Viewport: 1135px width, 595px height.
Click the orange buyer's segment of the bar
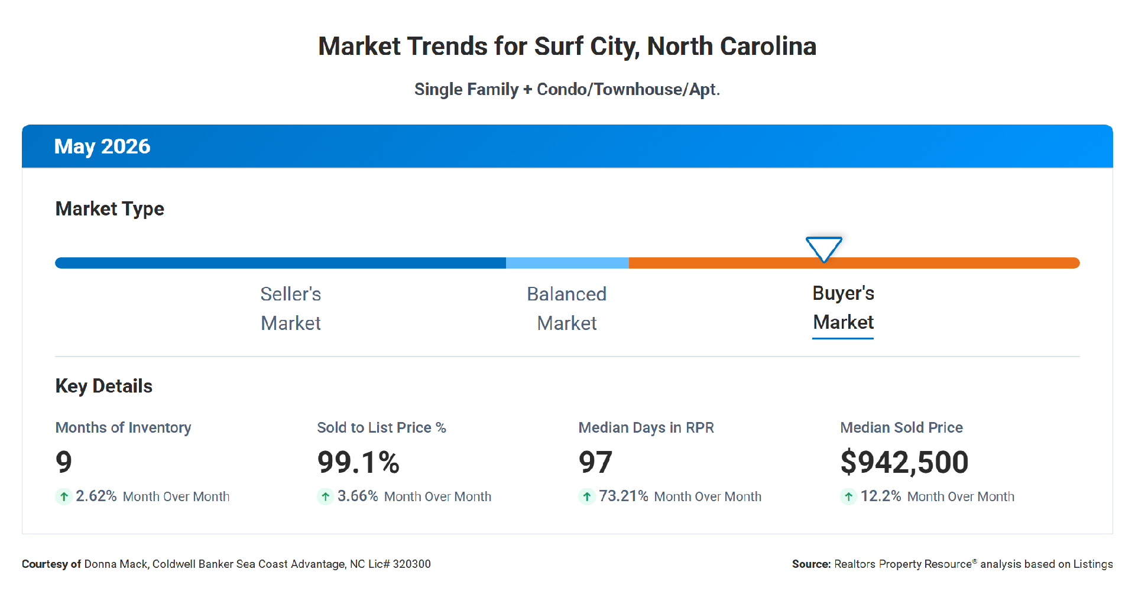[x=854, y=263]
